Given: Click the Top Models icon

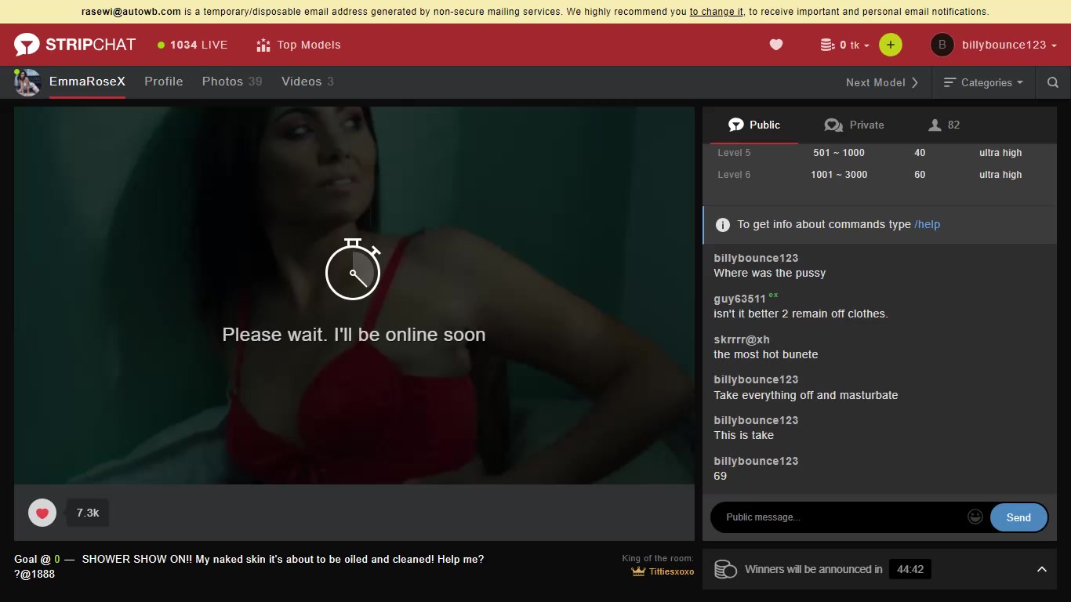Looking at the screenshot, I should (263, 45).
